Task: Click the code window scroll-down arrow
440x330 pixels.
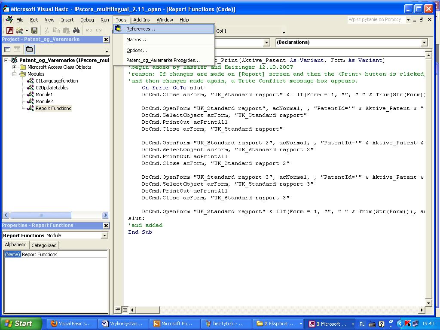Action: [x=428, y=303]
